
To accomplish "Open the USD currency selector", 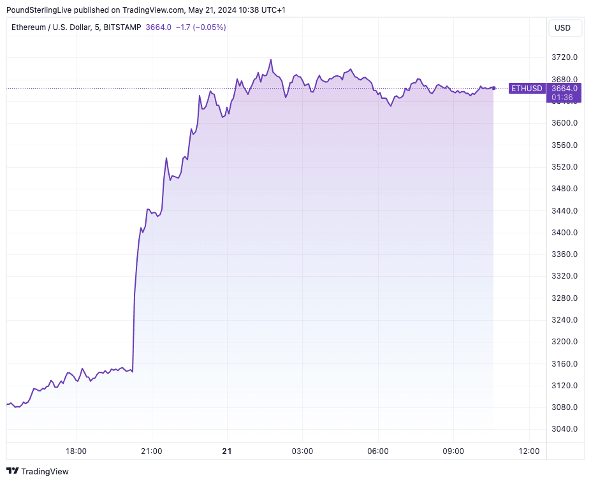I will [565, 28].
